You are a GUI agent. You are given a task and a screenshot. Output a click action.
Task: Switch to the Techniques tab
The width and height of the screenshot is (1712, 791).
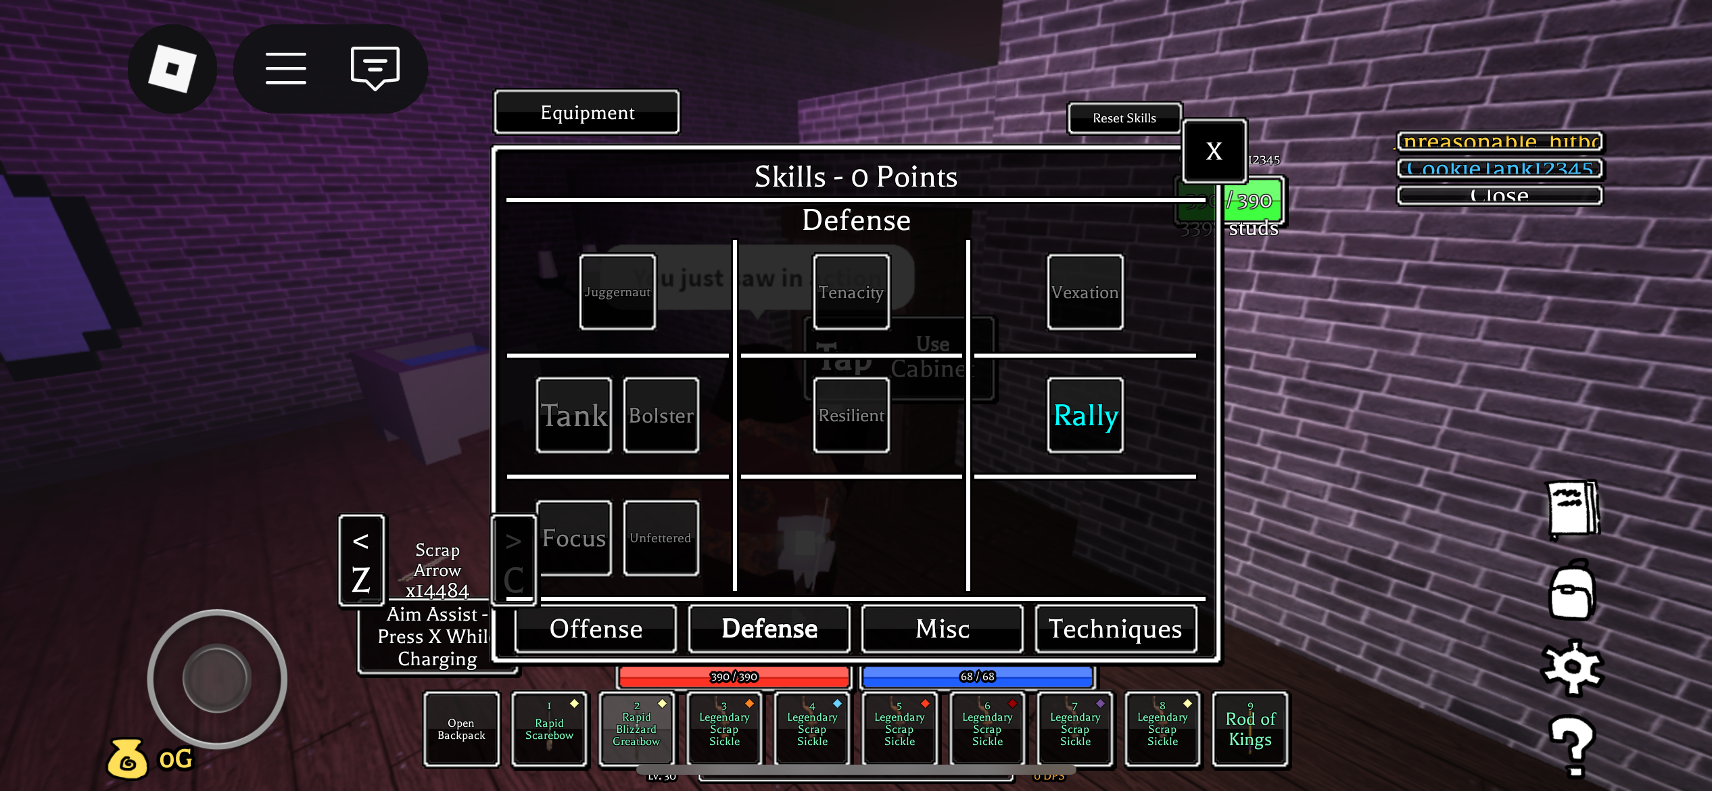(x=1116, y=629)
